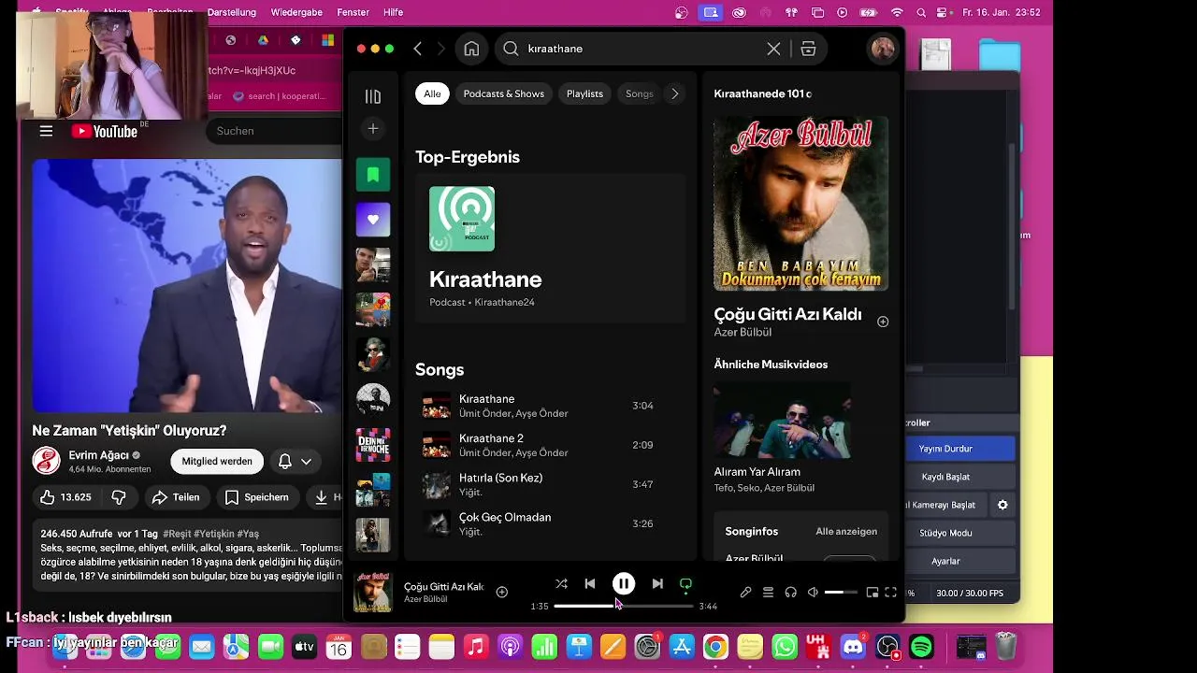This screenshot has height=673, width=1197.
Task: Play song Kıraathane by Ümit Önder
Action: click(x=550, y=406)
